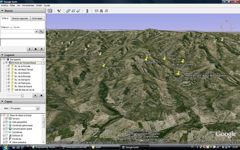Open the Herramientas menu

(28, 5)
